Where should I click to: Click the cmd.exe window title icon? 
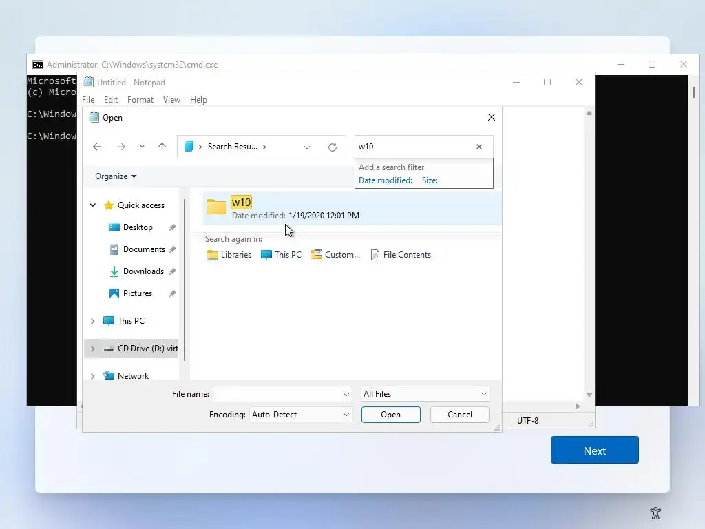38,65
